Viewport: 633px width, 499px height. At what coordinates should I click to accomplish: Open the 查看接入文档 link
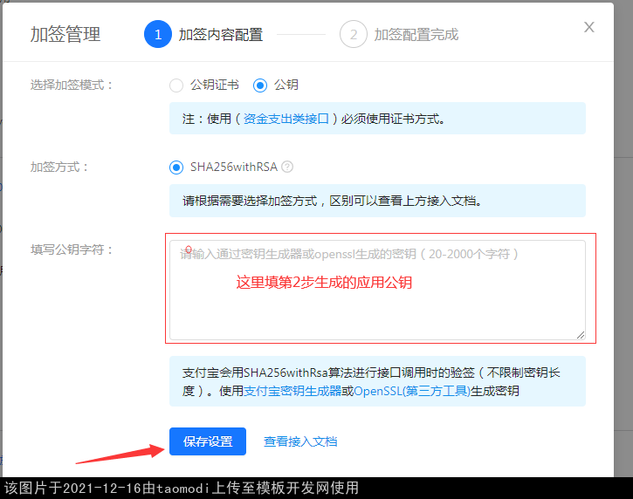[300, 441]
